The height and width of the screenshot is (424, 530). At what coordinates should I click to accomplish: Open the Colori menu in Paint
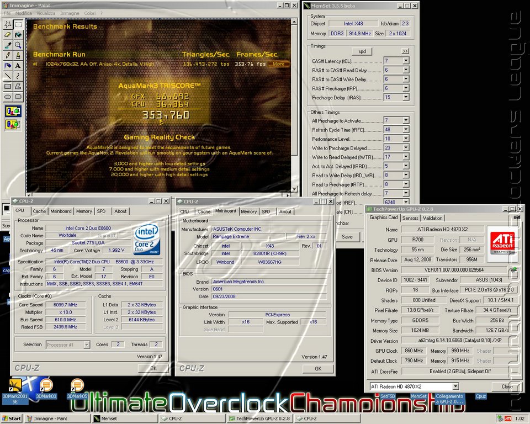coord(89,13)
